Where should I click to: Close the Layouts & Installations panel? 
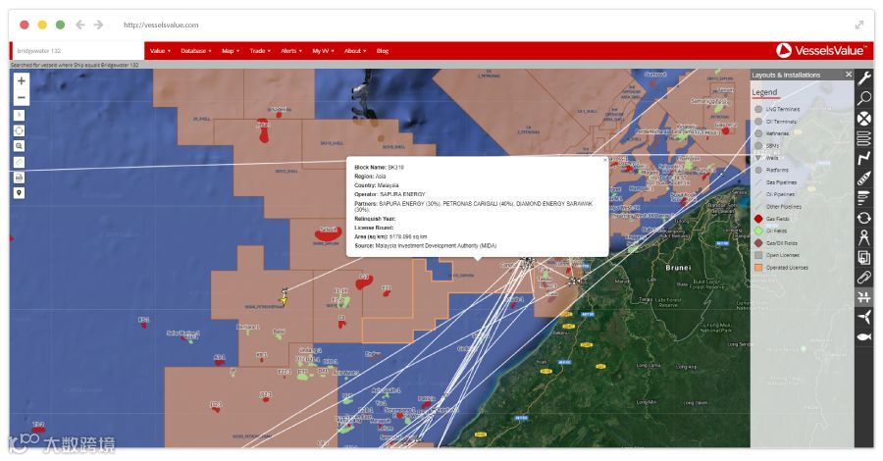pyautogui.click(x=849, y=75)
